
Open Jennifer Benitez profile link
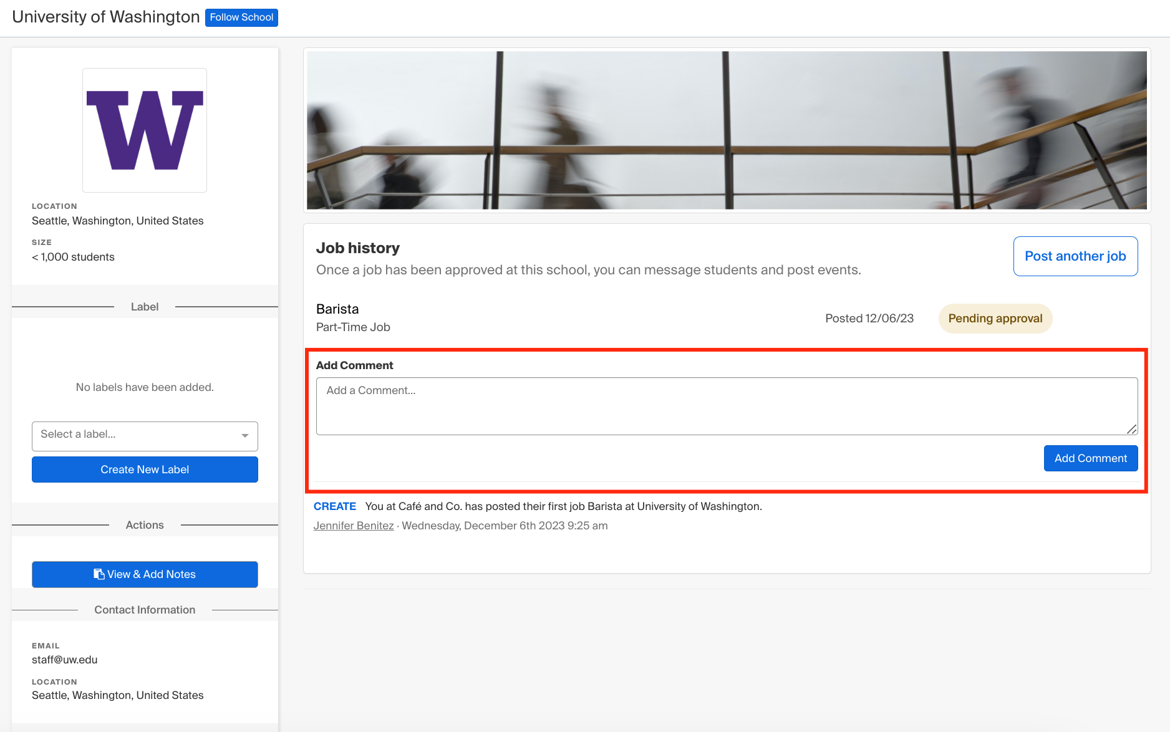(x=354, y=526)
